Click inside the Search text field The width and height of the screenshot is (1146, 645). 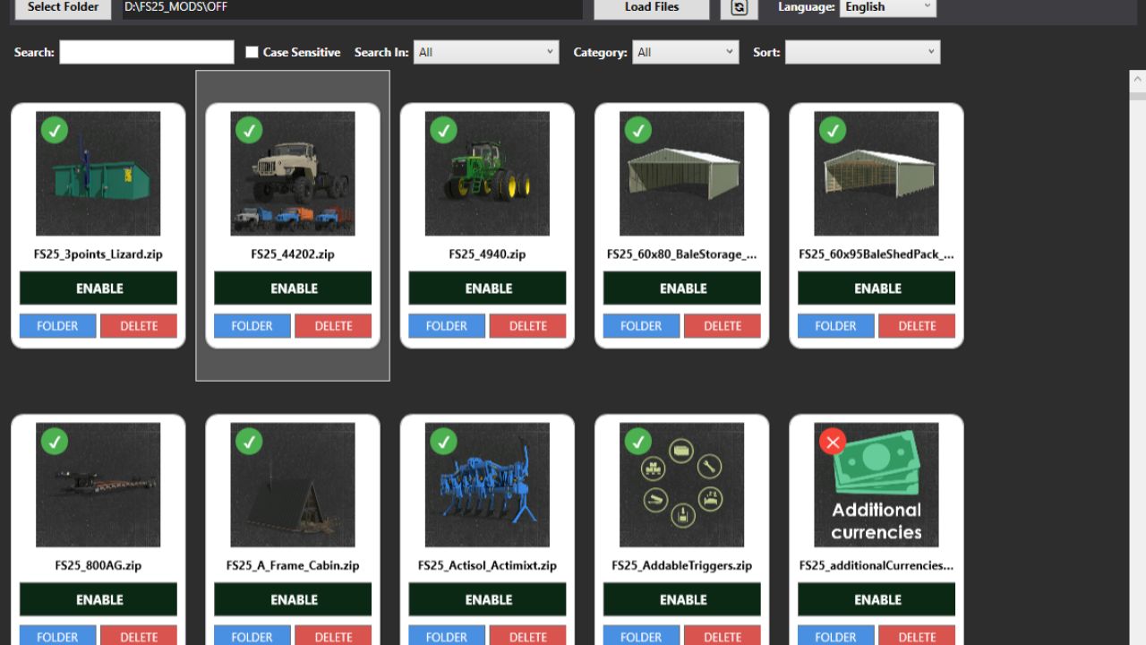[x=146, y=52]
